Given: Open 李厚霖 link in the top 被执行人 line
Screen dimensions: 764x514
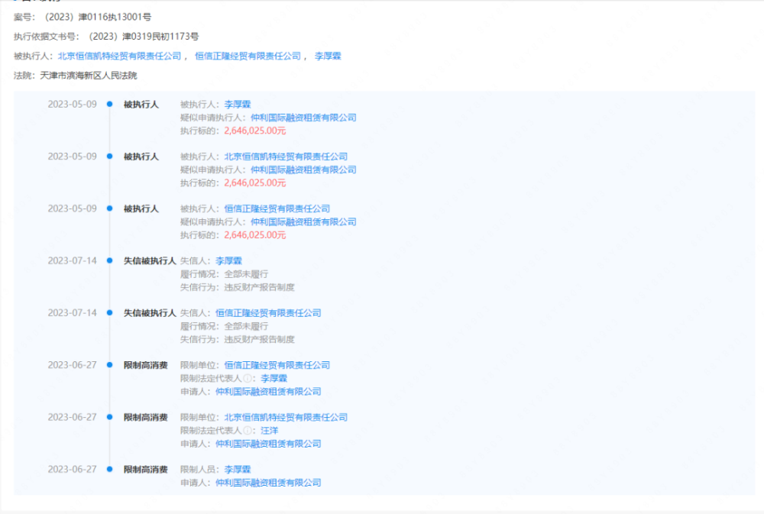Looking at the screenshot, I should pyautogui.click(x=328, y=56).
